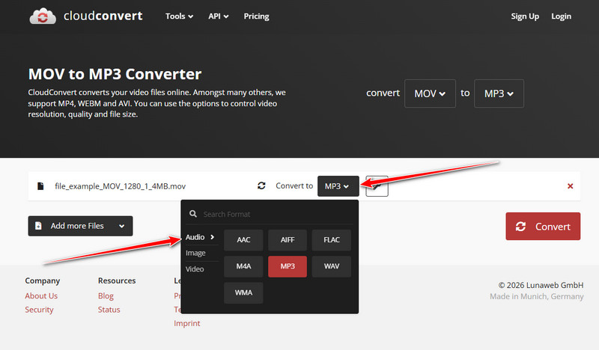This screenshot has height=350, width=599.
Task: Choose the M4A format
Action: (x=243, y=266)
